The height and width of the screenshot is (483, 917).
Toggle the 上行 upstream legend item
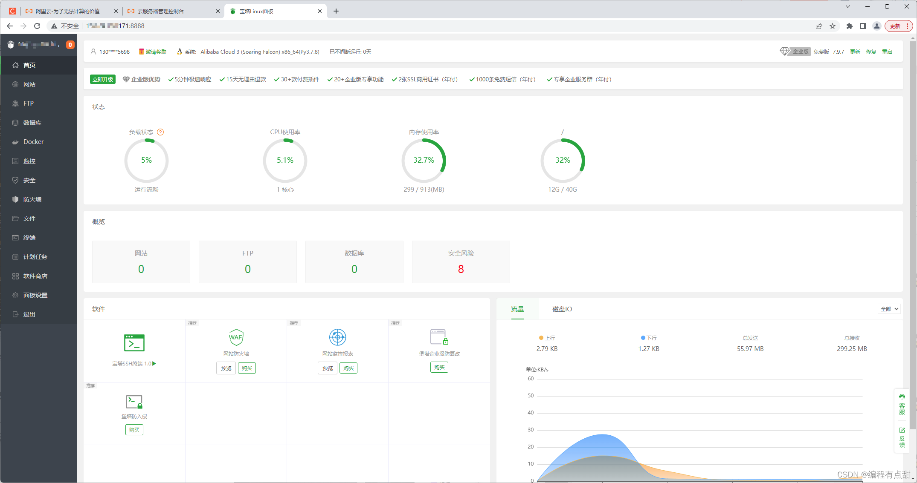coord(547,338)
